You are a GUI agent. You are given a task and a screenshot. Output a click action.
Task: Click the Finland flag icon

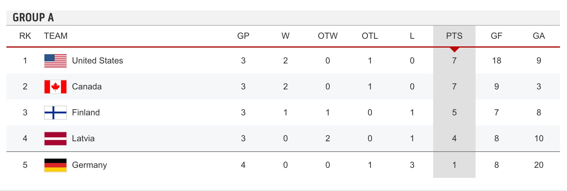55,113
